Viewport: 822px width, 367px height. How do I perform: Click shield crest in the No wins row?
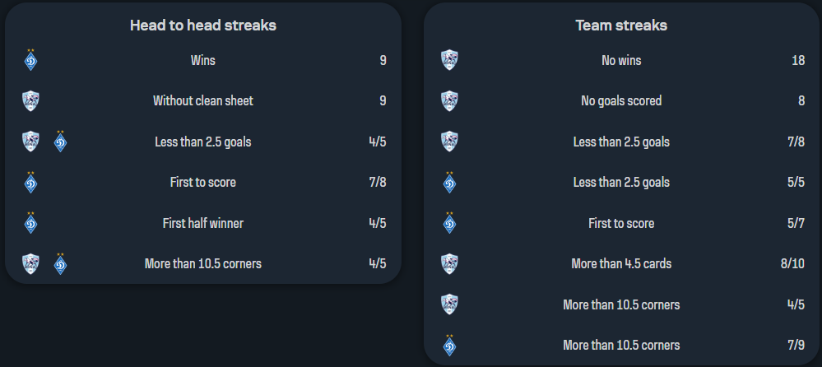pos(449,60)
